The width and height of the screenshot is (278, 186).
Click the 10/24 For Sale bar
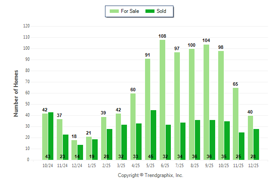click(x=45, y=137)
